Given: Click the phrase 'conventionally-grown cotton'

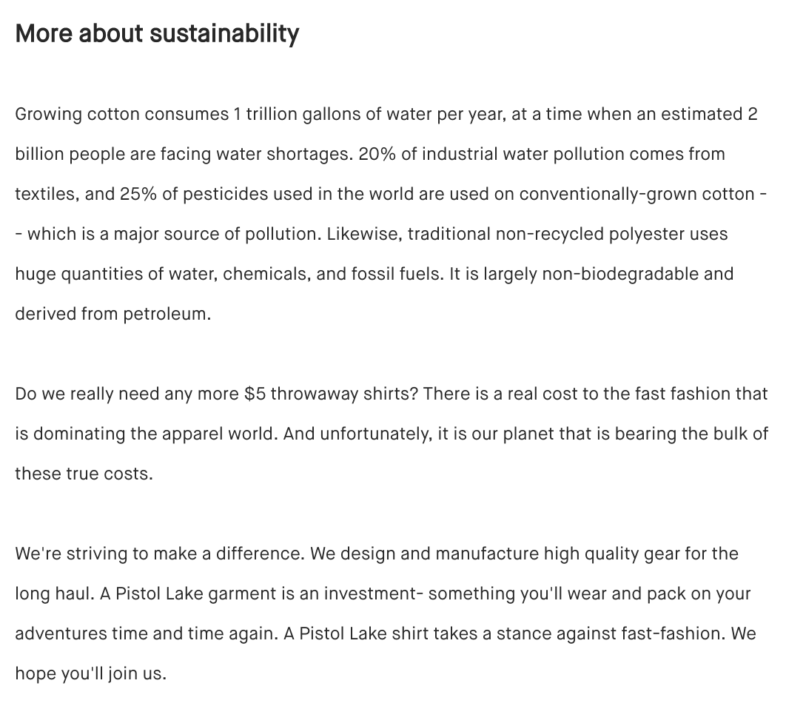Looking at the screenshot, I should tap(636, 195).
